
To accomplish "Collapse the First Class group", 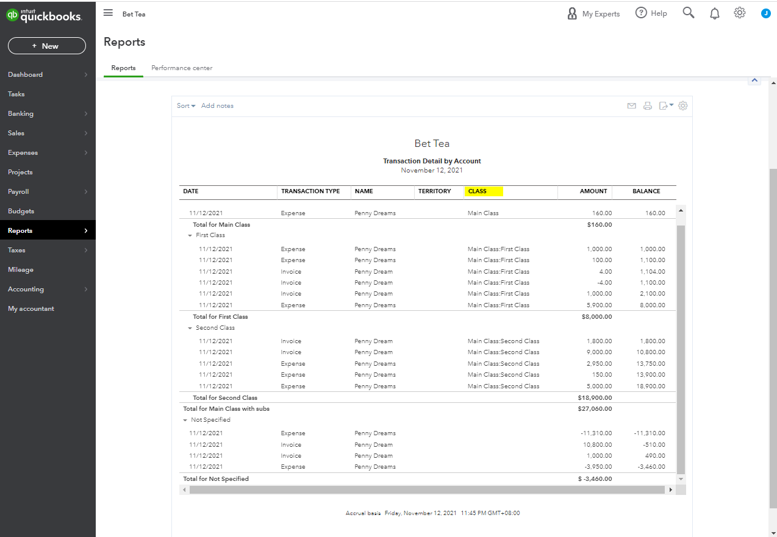I will coord(190,235).
